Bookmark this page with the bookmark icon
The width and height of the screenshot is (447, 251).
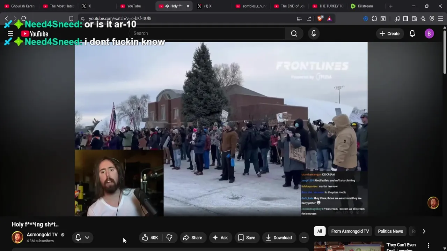click(71, 18)
